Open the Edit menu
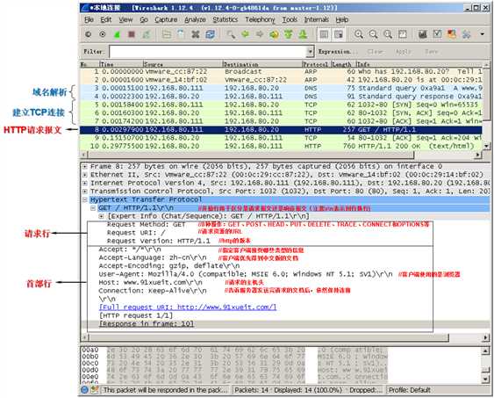This screenshot has width=494, height=398. (x=106, y=20)
